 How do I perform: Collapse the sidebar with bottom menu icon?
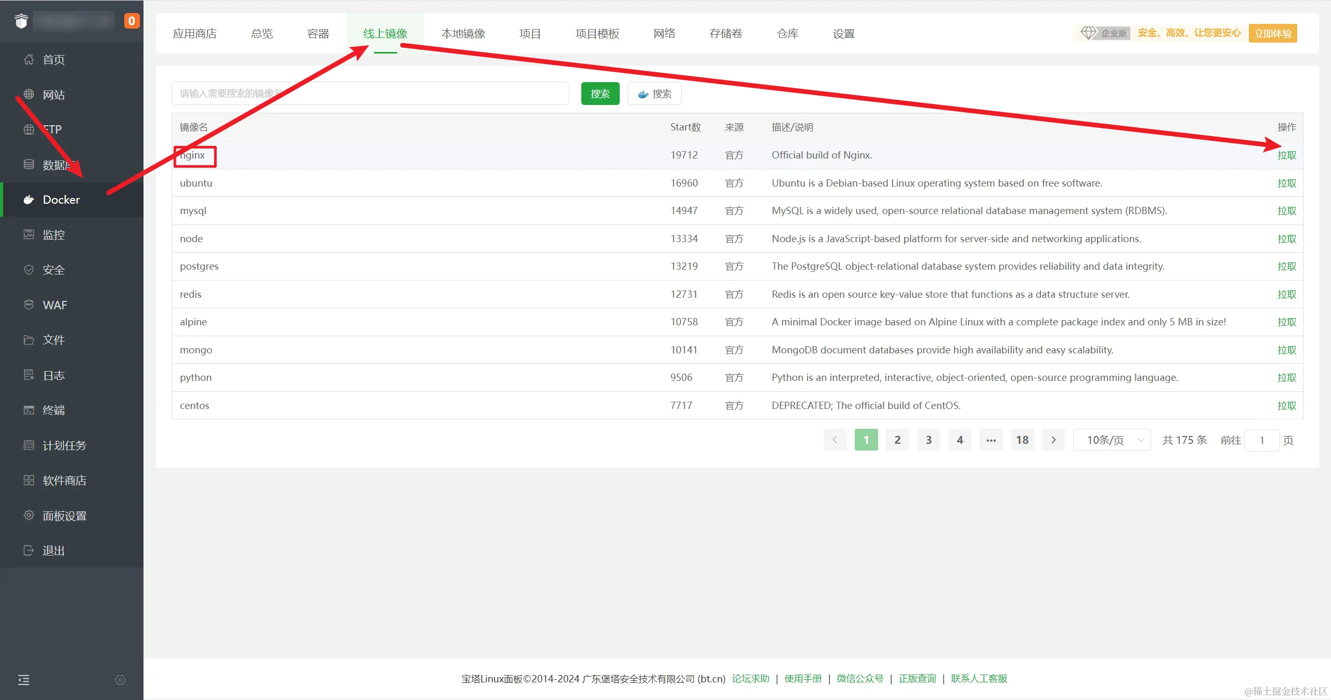24,680
